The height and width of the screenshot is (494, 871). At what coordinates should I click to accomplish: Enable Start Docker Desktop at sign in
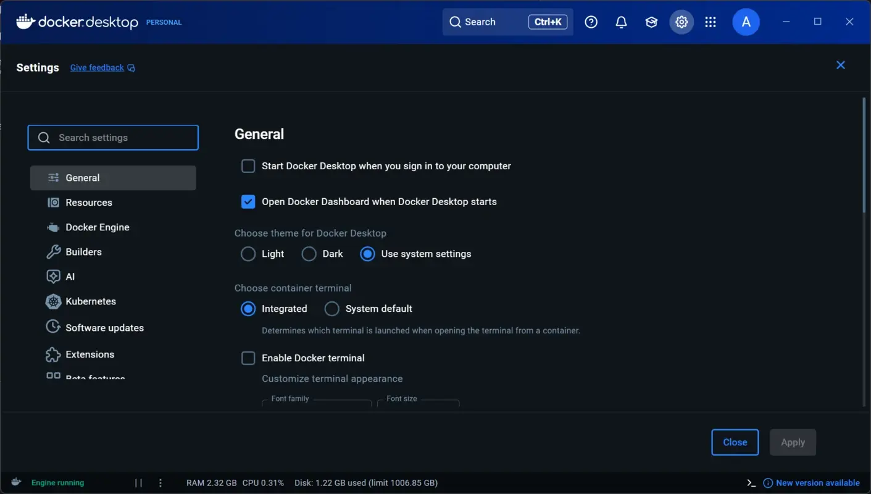pos(248,165)
